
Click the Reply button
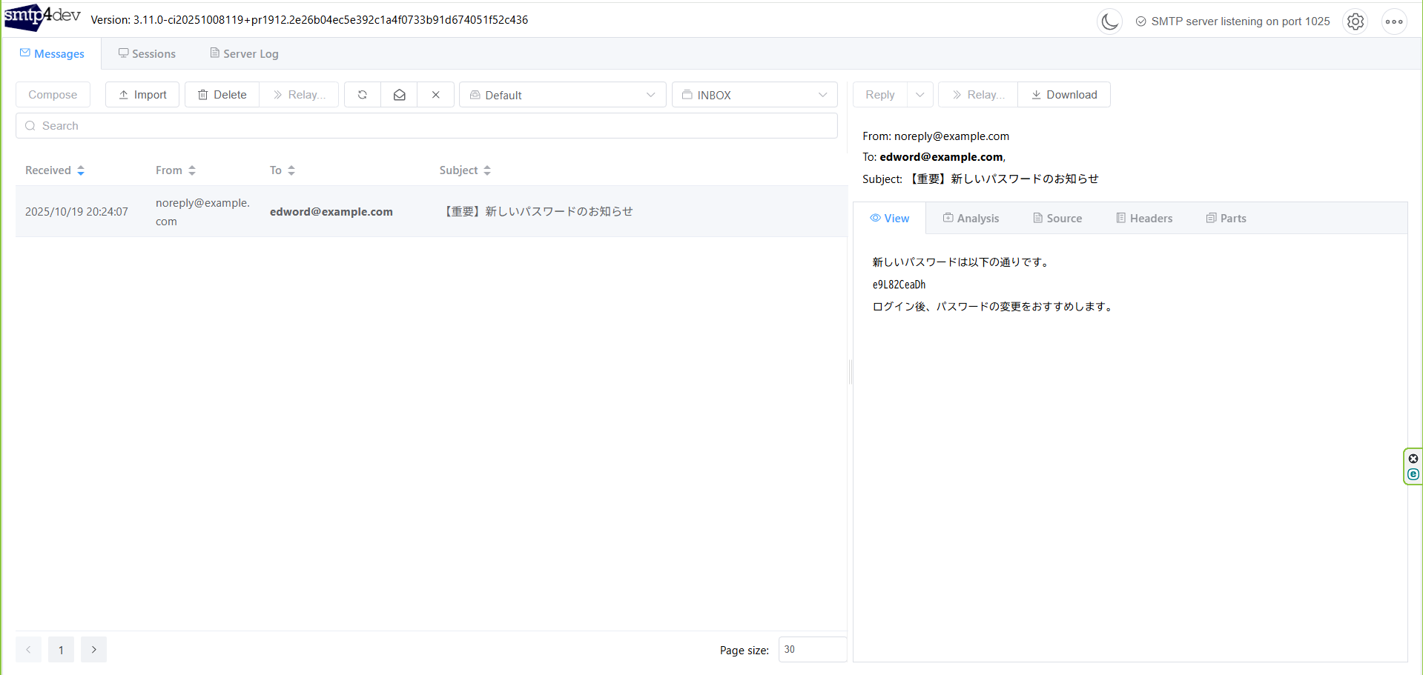880,95
